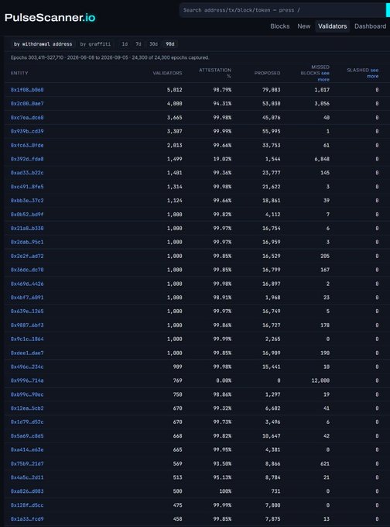390x527 pixels.
Task: Open entity 0x21a8…b338
Action: [27, 228]
